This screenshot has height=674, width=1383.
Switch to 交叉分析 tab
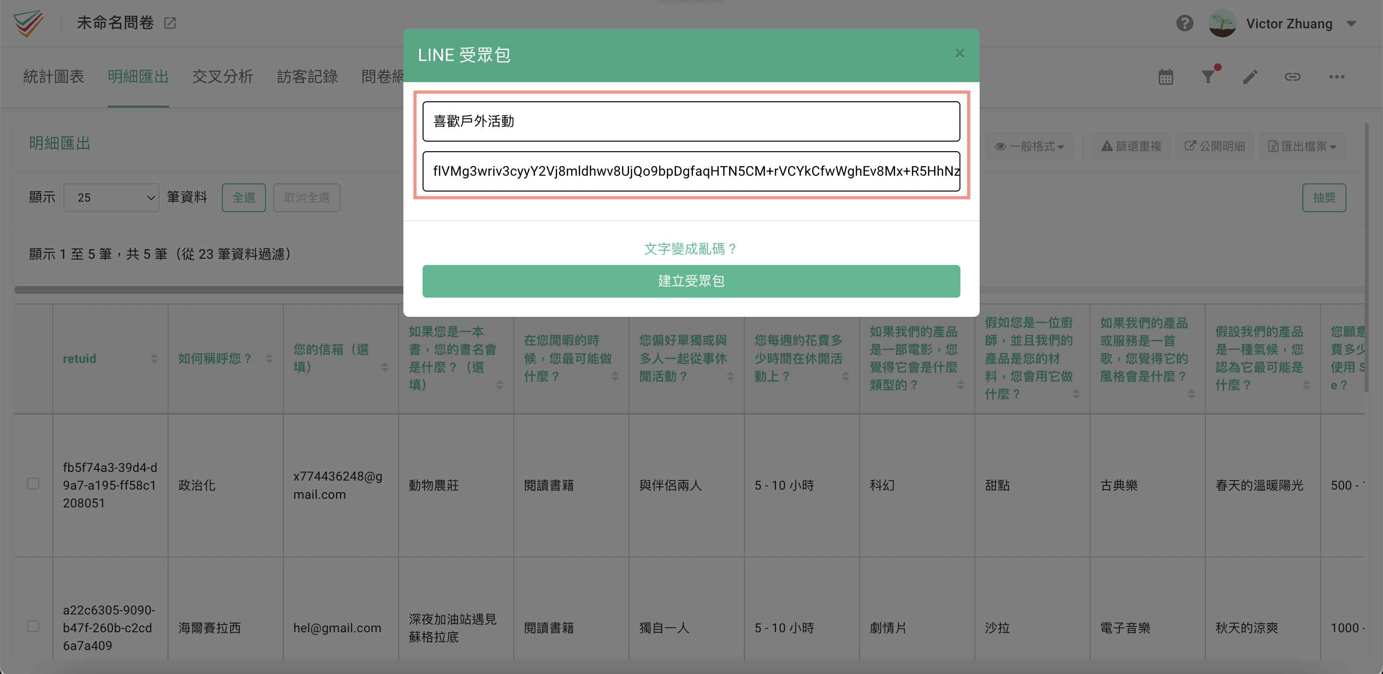point(223,77)
